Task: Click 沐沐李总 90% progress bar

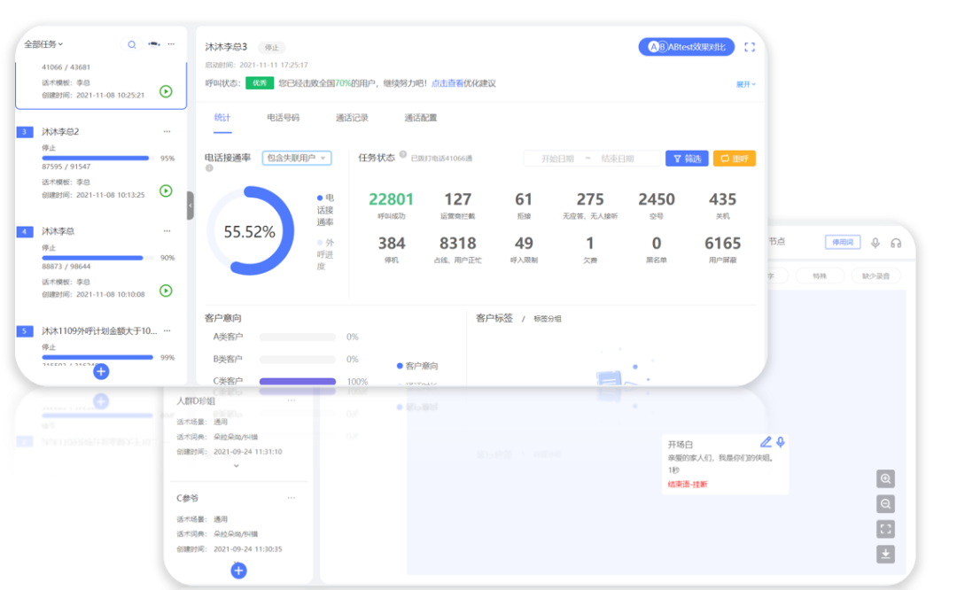Action: pos(96,258)
